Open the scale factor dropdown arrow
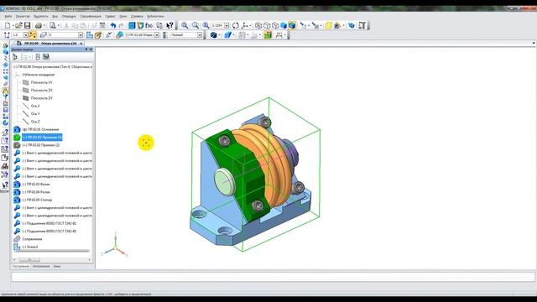 [227, 26]
